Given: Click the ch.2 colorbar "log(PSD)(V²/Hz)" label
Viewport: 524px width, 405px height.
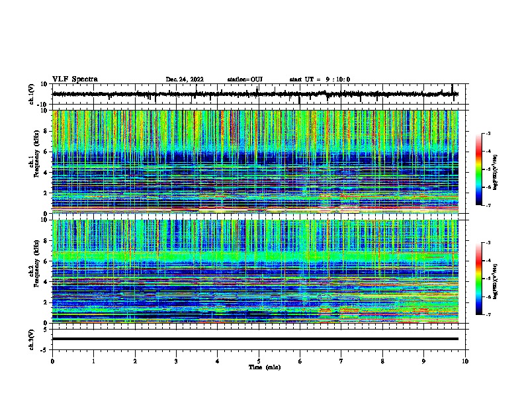Looking at the screenshot, I should click(x=496, y=281).
